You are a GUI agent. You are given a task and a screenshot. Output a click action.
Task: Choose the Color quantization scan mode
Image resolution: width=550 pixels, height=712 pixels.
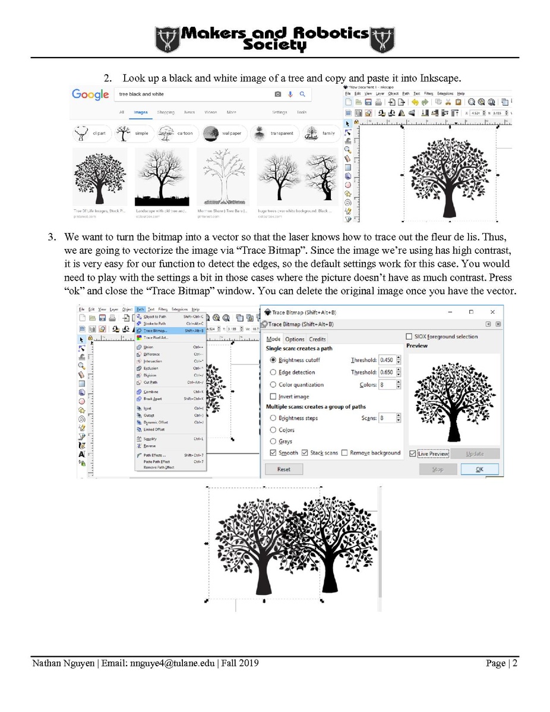[273, 385]
